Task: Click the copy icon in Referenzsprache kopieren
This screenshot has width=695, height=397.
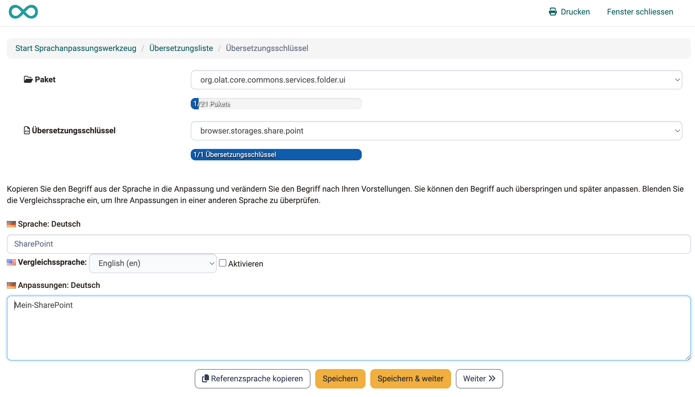Action: pyautogui.click(x=205, y=378)
